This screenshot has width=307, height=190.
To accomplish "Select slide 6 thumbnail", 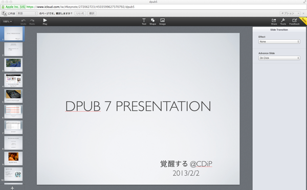I will pos(13,112).
